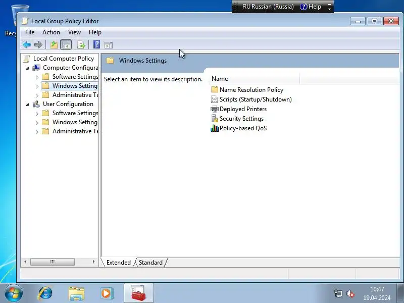404x303 pixels.
Task: Toggle Show/Hide Action Pane icon
Action: coord(109,45)
